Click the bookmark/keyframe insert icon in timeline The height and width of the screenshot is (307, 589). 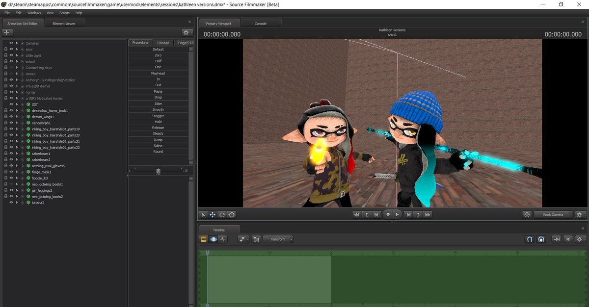pyautogui.click(x=243, y=239)
